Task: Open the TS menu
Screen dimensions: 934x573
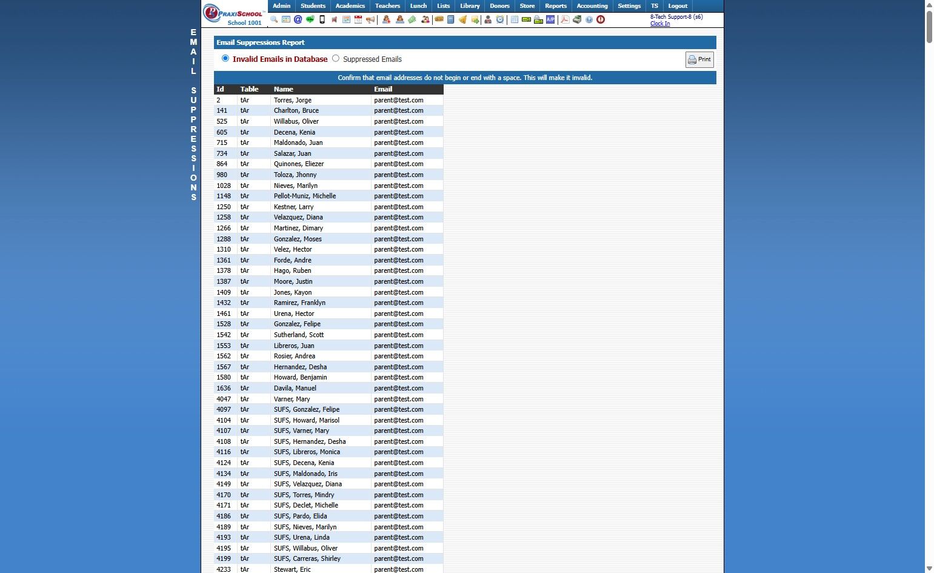Action: [655, 6]
